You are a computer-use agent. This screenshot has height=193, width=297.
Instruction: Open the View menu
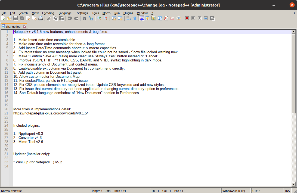pos(35,13)
